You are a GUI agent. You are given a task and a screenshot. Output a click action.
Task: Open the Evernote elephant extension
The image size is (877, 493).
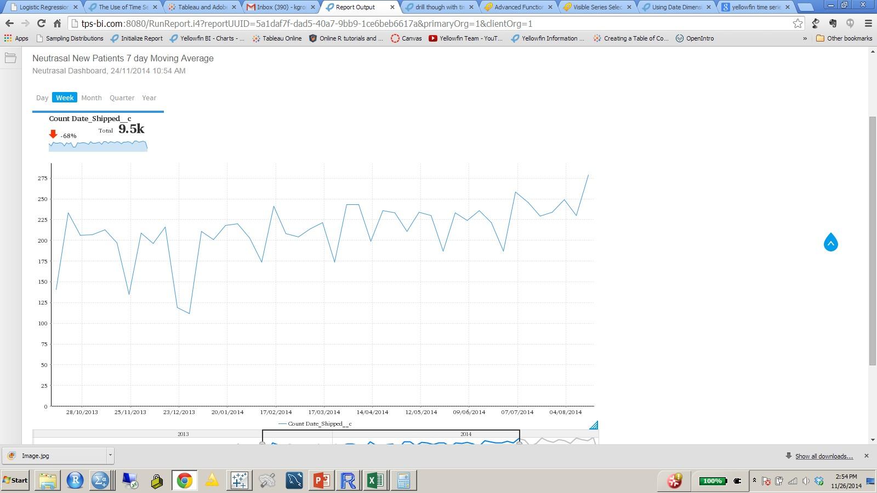point(833,24)
